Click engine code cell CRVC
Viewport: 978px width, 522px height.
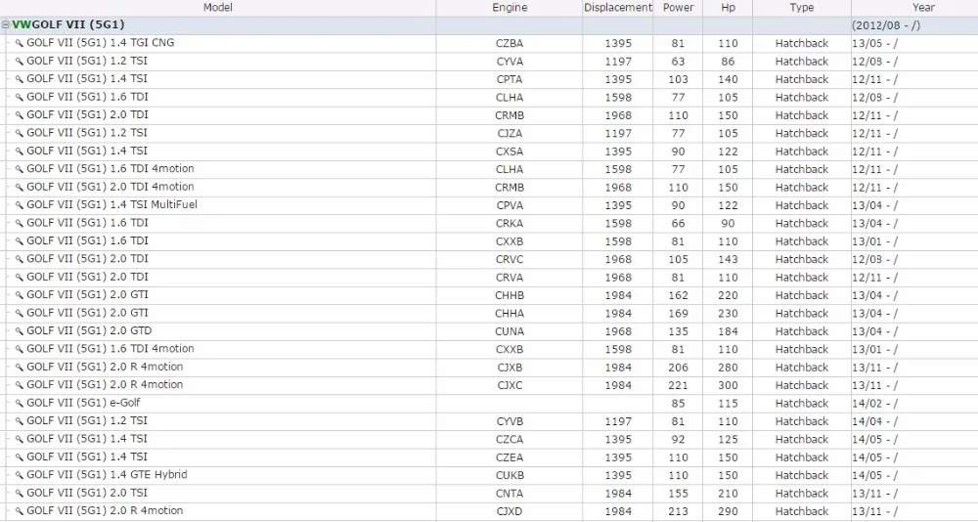(x=510, y=259)
